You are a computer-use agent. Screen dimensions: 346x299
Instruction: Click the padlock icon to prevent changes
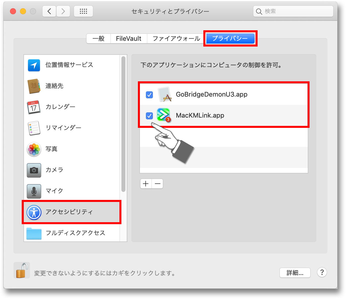(21, 270)
